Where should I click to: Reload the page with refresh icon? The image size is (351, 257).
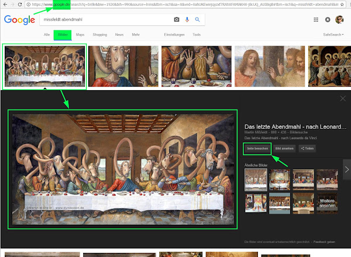point(20,5)
